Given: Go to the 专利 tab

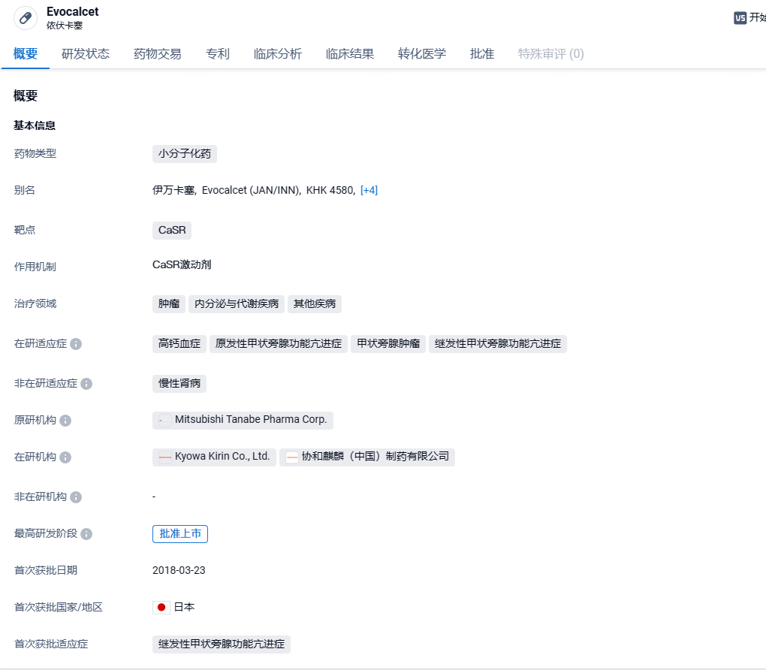Looking at the screenshot, I should pyautogui.click(x=218, y=54).
